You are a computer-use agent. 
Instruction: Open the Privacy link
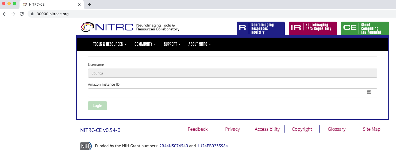pyautogui.click(x=232, y=129)
